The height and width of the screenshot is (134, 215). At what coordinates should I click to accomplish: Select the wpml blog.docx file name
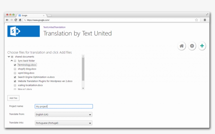pyautogui.click(x=26, y=73)
